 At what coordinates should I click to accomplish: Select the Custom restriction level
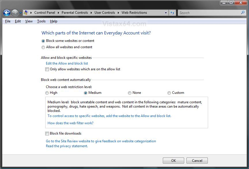169,93
